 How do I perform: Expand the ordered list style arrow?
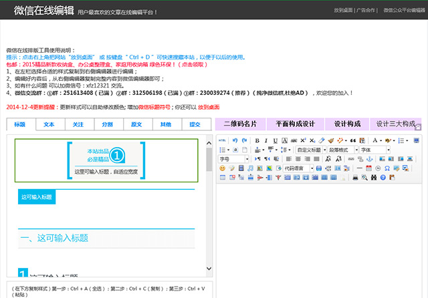[407, 140]
